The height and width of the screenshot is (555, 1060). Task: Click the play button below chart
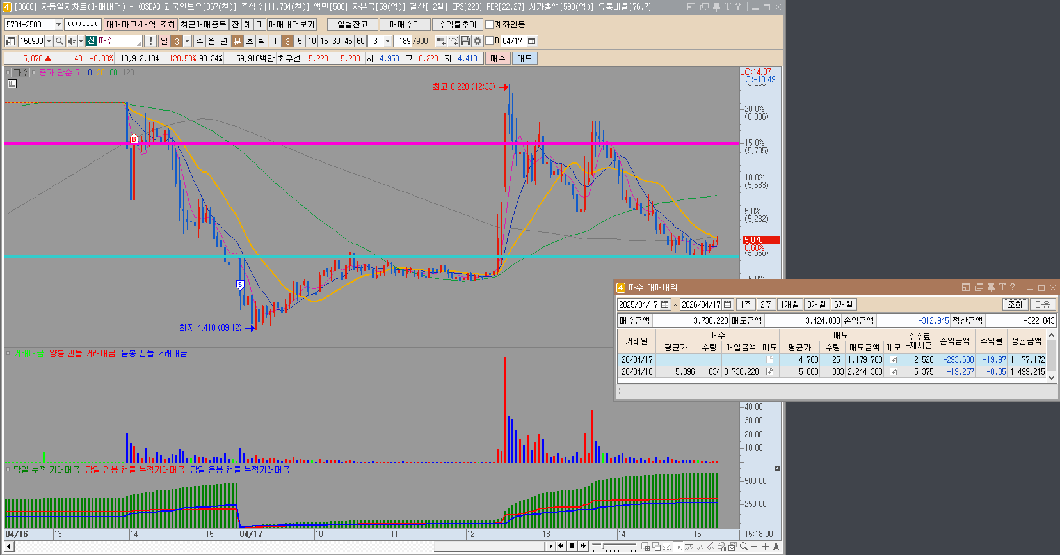coord(550,546)
